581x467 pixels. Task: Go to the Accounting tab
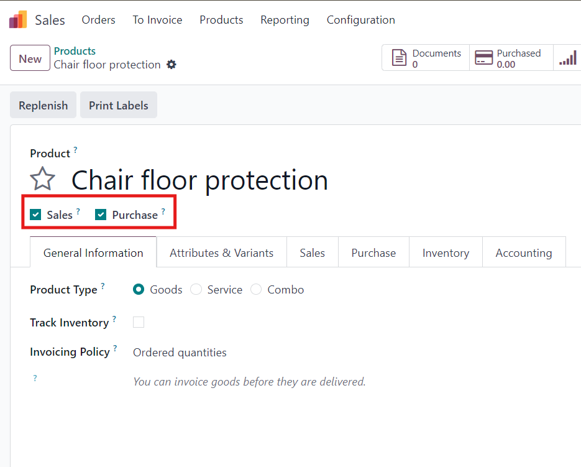pos(523,253)
